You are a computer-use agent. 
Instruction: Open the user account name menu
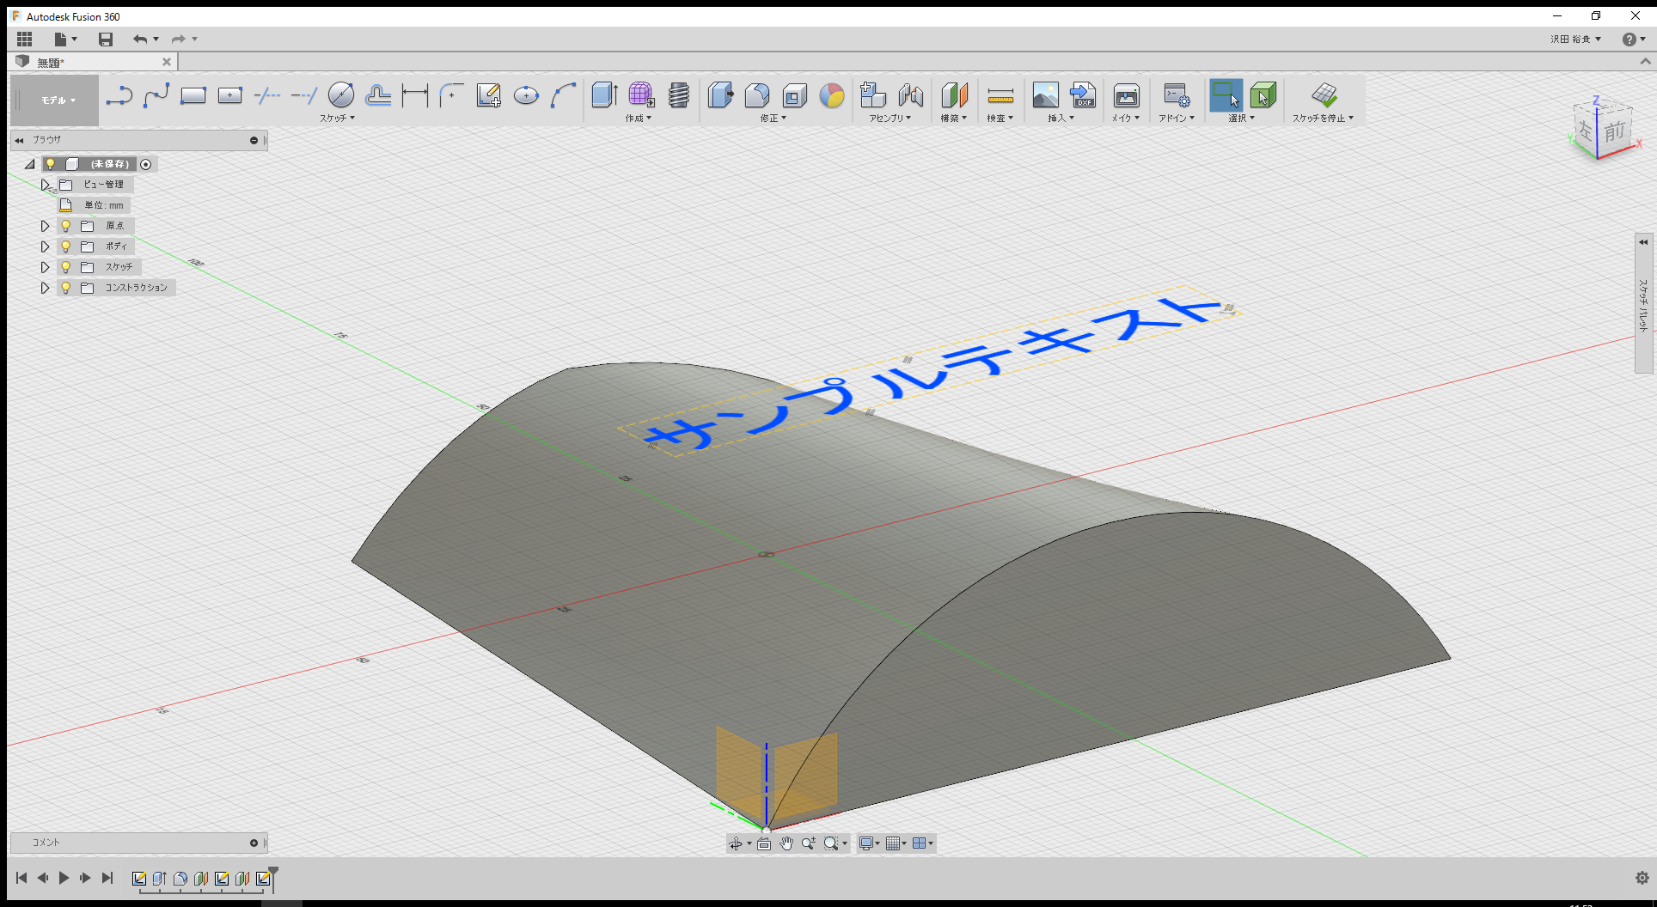[x=1575, y=40]
